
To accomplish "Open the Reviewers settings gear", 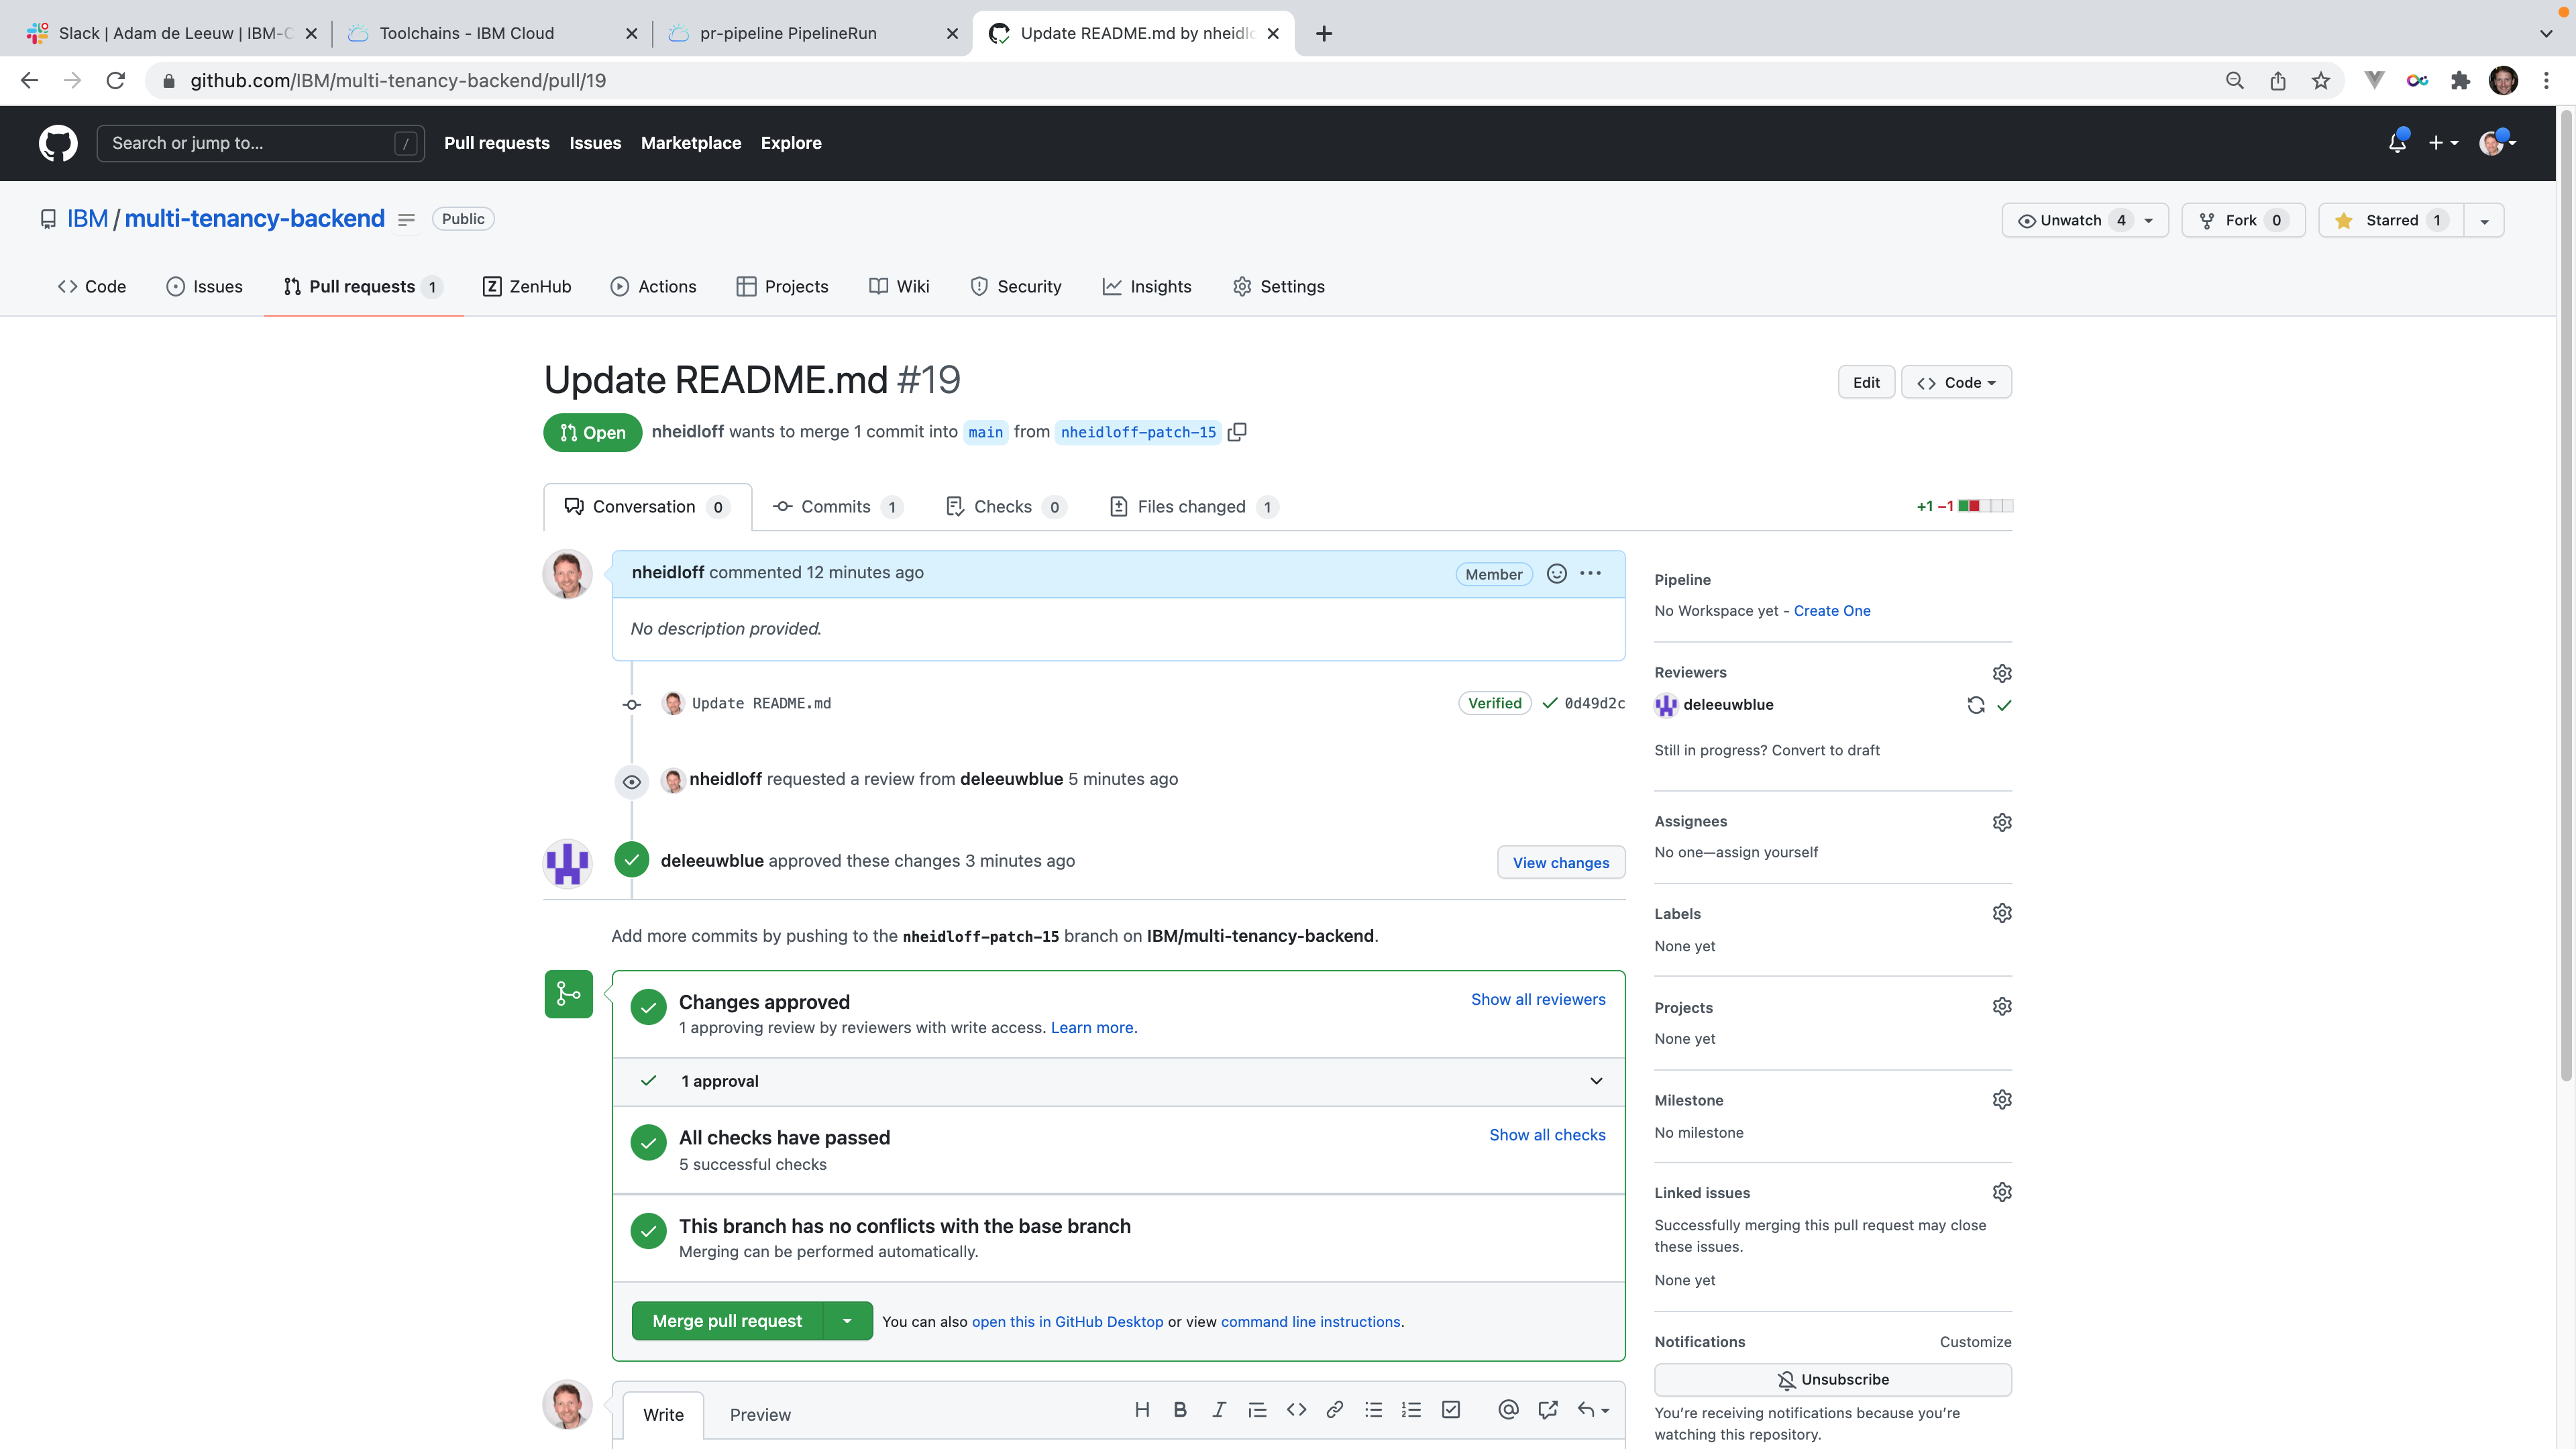I will pyautogui.click(x=2001, y=673).
